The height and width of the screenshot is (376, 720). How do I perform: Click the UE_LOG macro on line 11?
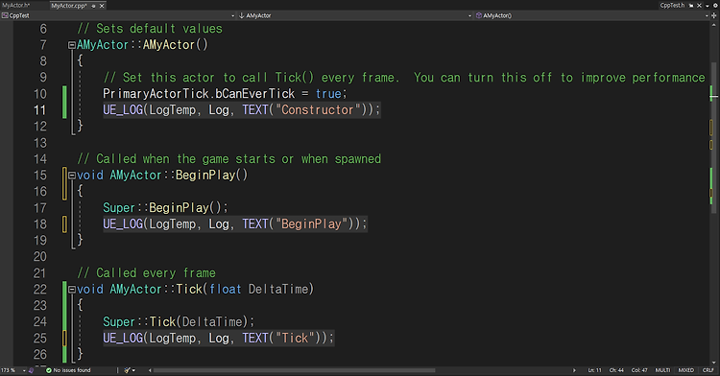pyautogui.click(x=123, y=110)
